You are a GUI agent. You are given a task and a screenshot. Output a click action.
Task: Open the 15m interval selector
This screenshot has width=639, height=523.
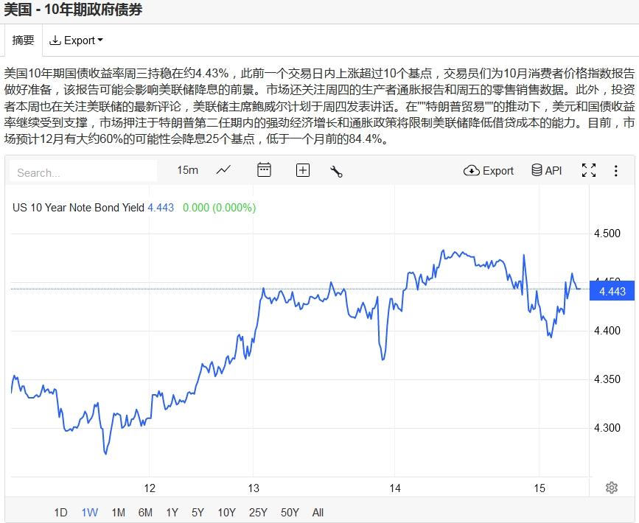pos(187,170)
